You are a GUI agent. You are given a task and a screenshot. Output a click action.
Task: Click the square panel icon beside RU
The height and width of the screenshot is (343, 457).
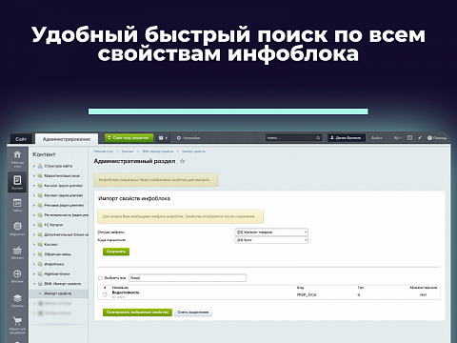point(409,138)
